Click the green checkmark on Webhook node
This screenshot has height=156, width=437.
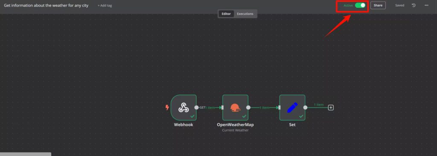click(192, 116)
